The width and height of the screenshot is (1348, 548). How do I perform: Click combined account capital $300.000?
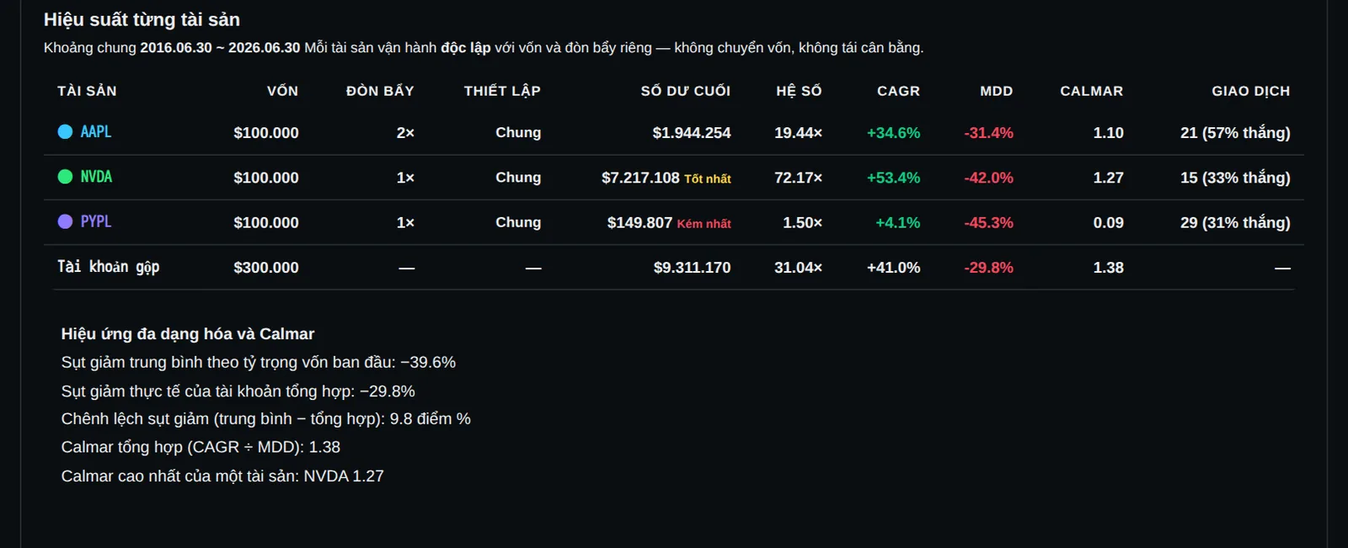[x=266, y=268]
